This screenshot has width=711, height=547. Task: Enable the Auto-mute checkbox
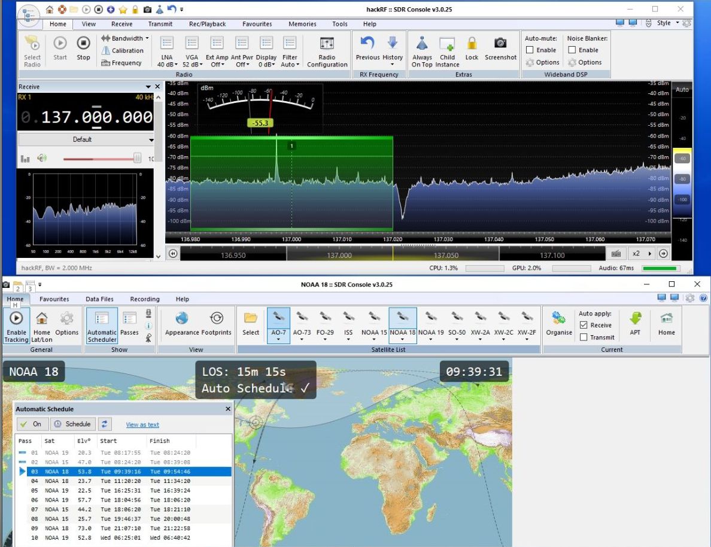tap(530, 50)
